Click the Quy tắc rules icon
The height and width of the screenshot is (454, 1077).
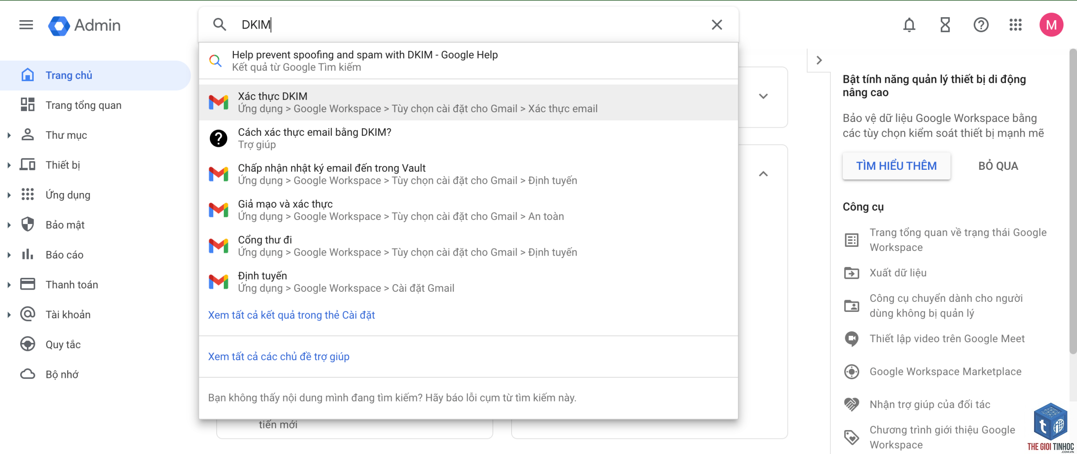[28, 344]
